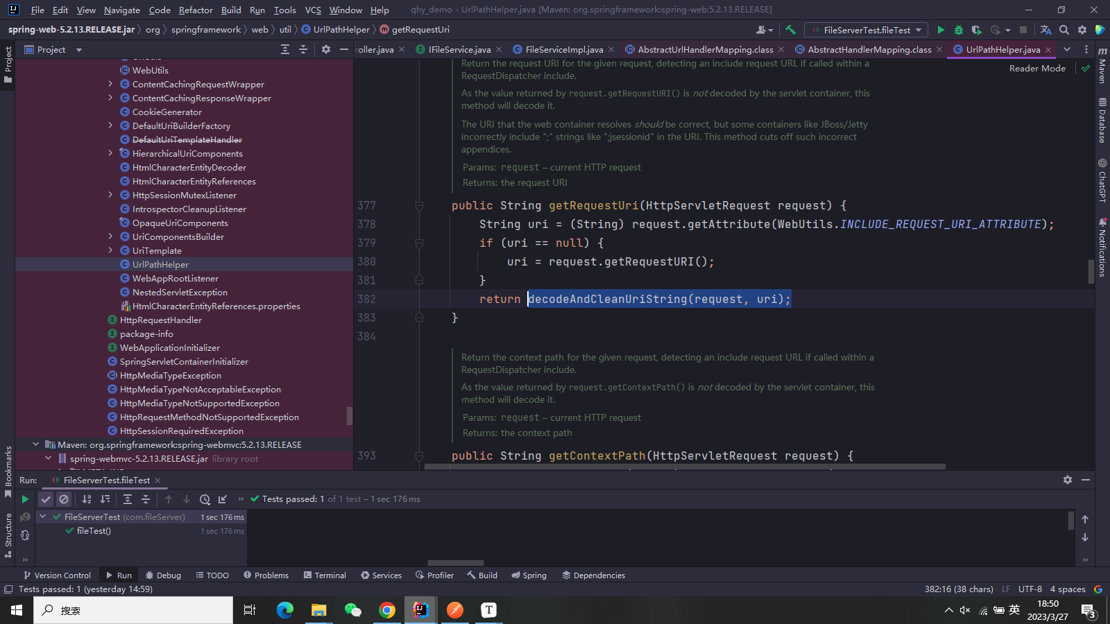Click rerun failed tests icon

point(25,517)
